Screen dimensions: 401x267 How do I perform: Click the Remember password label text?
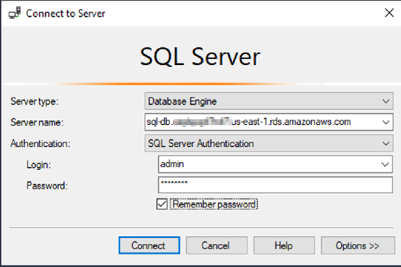pos(214,204)
